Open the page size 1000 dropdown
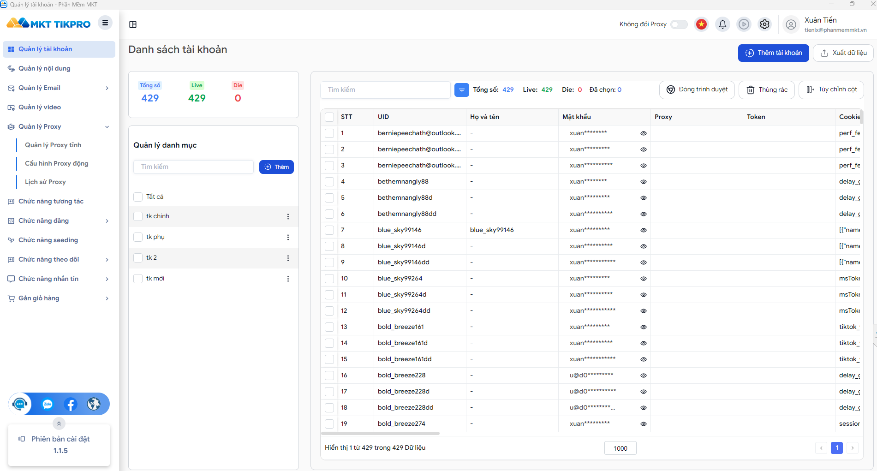Screen dimensions: 877x471 [620, 448]
